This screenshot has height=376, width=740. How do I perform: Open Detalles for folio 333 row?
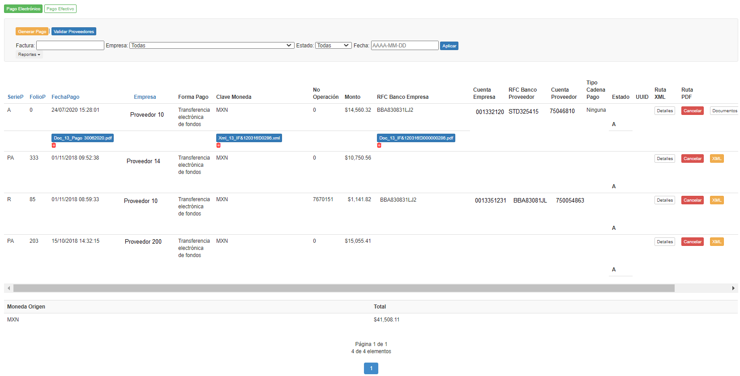tap(665, 159)
